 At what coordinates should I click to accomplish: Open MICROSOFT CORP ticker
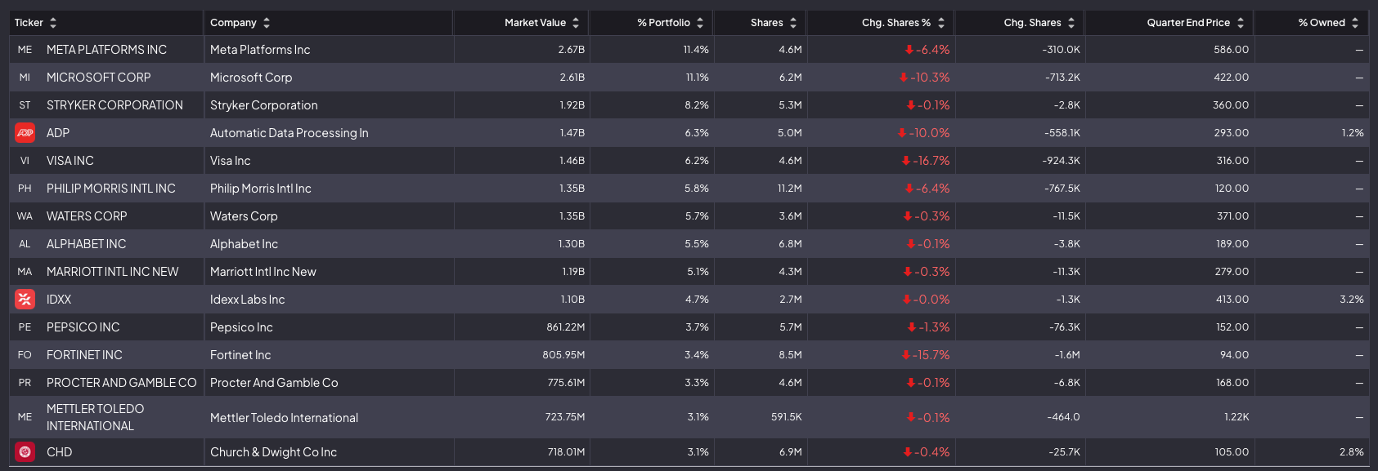pos(99,78)
